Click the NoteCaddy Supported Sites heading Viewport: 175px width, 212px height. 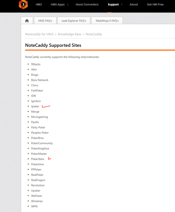[53, 45]
